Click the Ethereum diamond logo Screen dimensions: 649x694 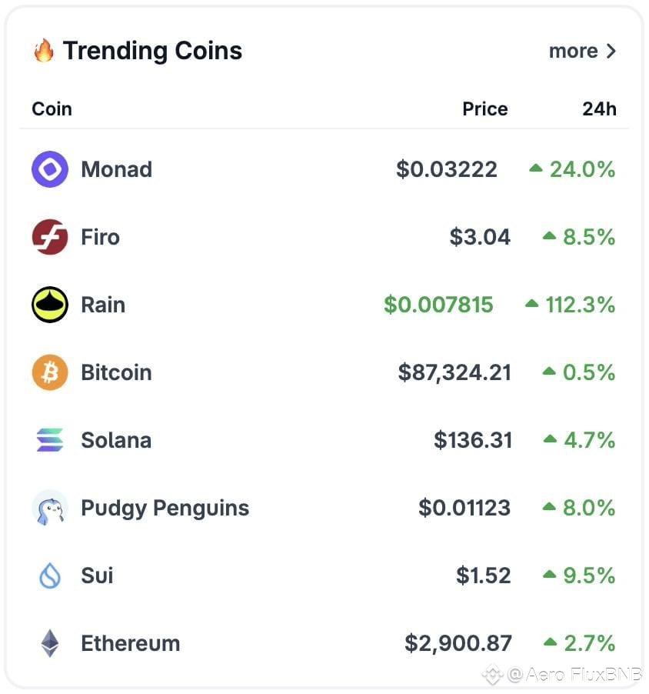point(50,643)
